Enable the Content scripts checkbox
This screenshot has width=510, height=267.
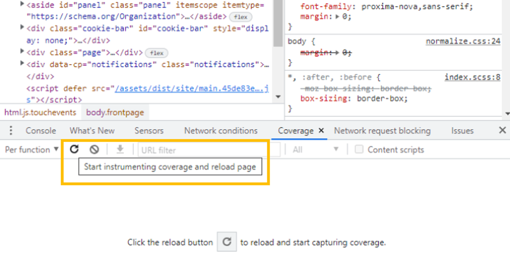[x=359, y=149]
